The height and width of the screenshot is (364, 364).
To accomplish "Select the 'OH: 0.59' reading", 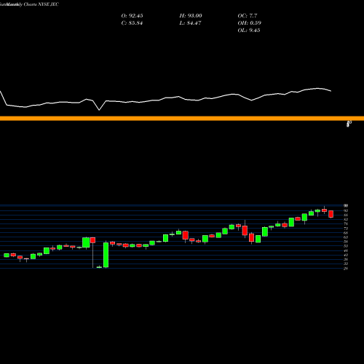I will point(249,23).
